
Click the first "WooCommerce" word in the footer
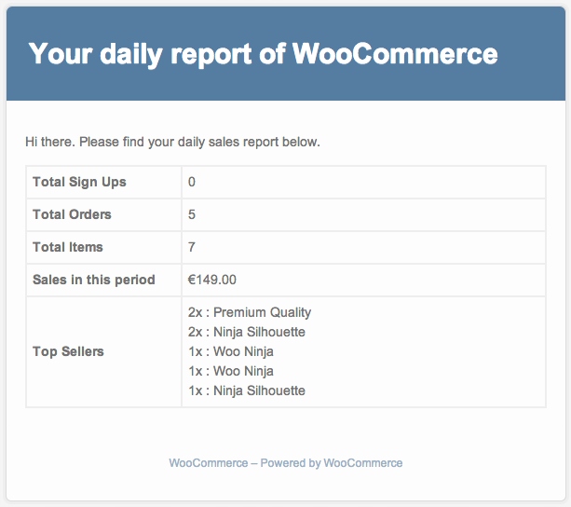click(208, 462)
